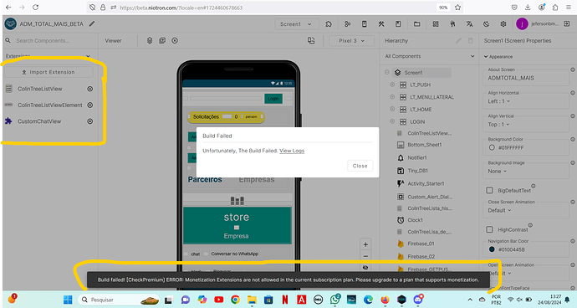This screenshot has width=577, height=308.
Task: Expand the All Components hierarchy dropdown
Action: 430,56
